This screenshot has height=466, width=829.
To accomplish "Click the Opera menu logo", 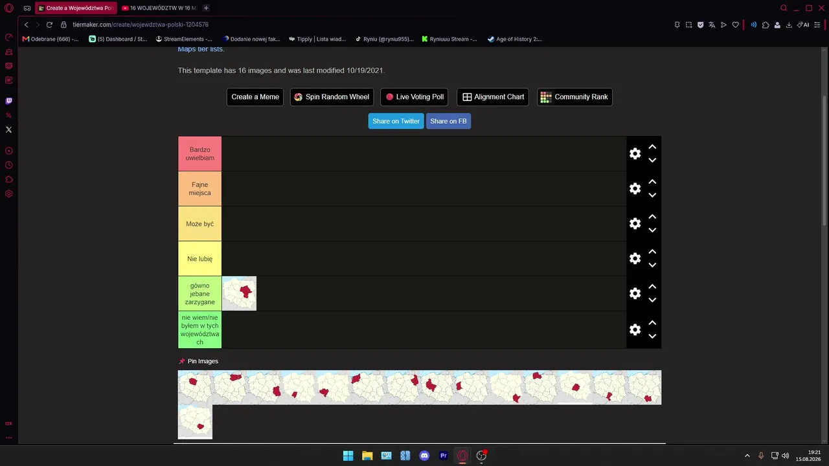I will point(9,8).
